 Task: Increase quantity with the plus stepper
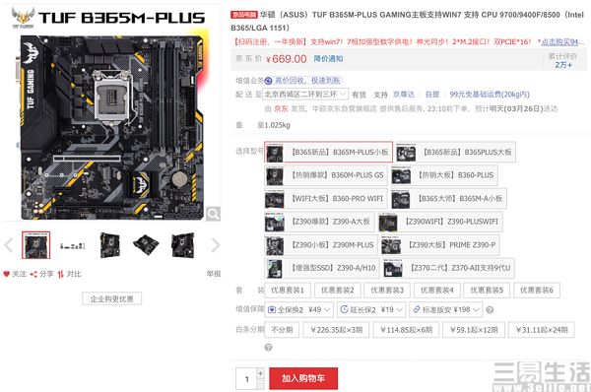[260, 373]
